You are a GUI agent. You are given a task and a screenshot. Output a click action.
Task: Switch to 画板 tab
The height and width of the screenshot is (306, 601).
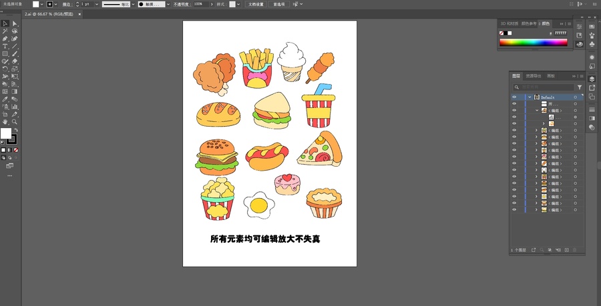click(551, 76)
